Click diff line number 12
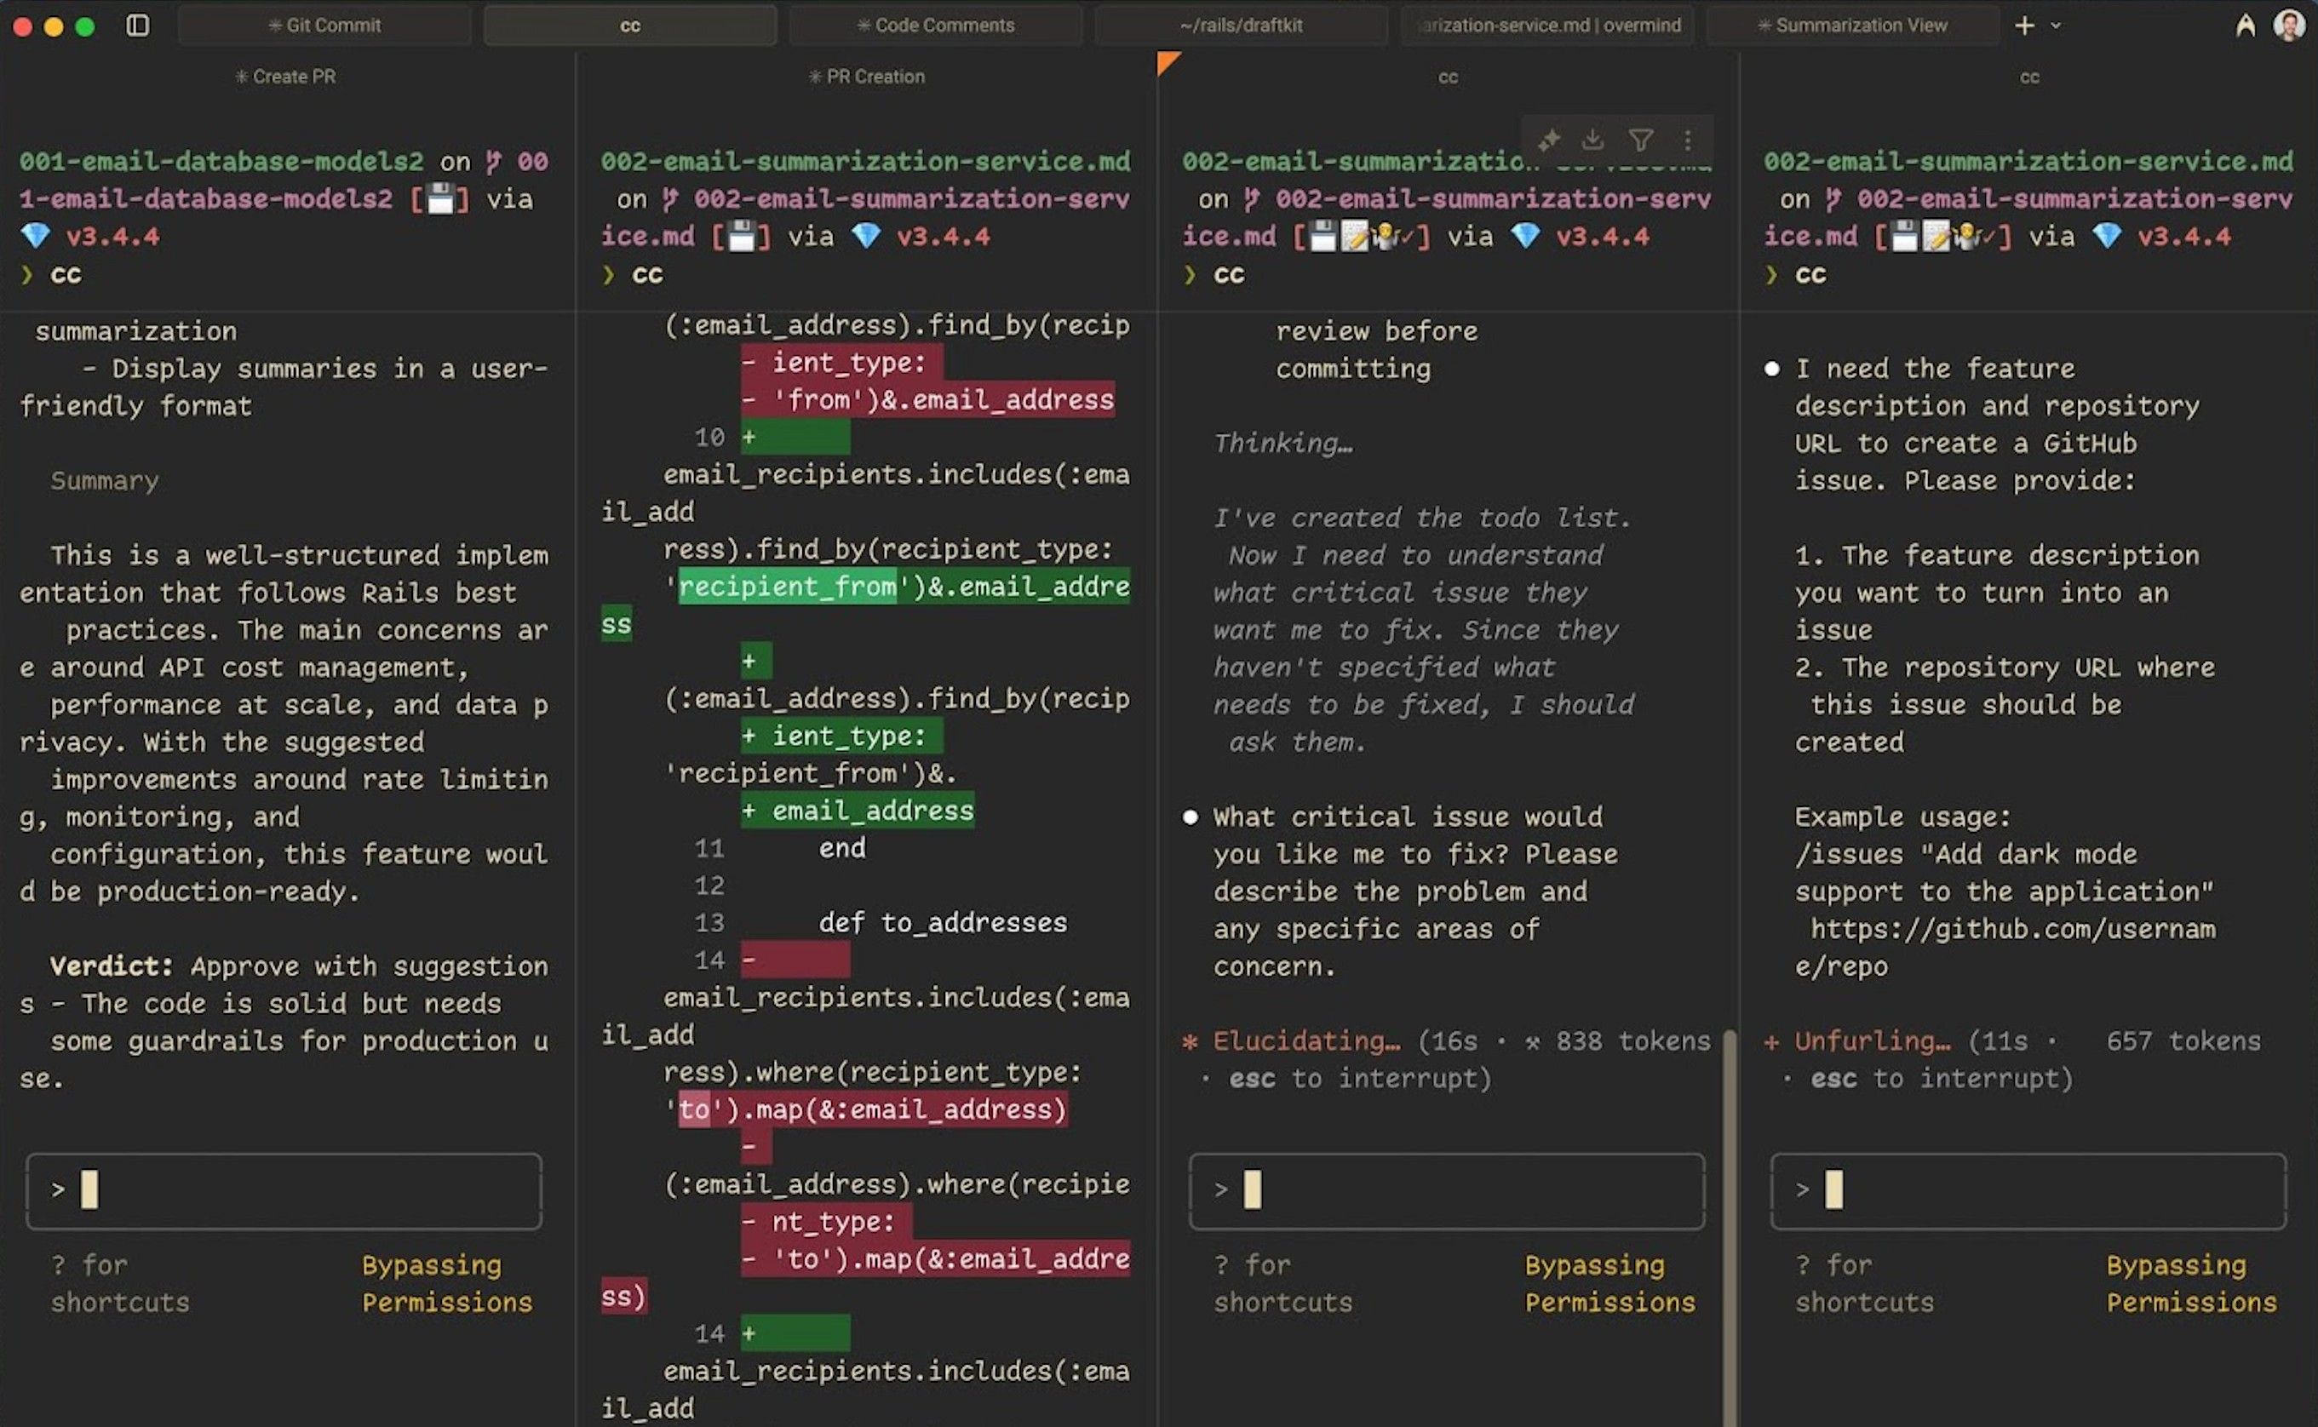Screen dimensions: 2318x1427 tap(709, 886)
